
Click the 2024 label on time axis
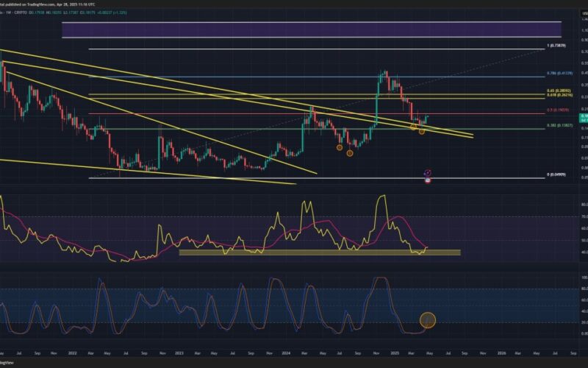[286, 353]
